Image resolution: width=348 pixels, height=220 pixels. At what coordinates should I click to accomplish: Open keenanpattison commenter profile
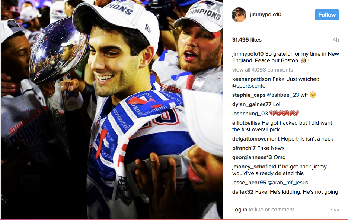252,79
